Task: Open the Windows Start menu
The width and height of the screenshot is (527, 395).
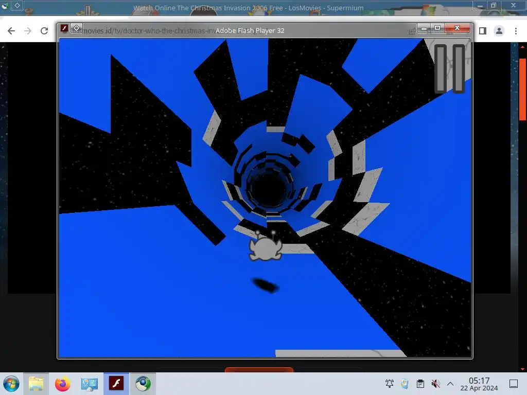Action: pos(11,384)
